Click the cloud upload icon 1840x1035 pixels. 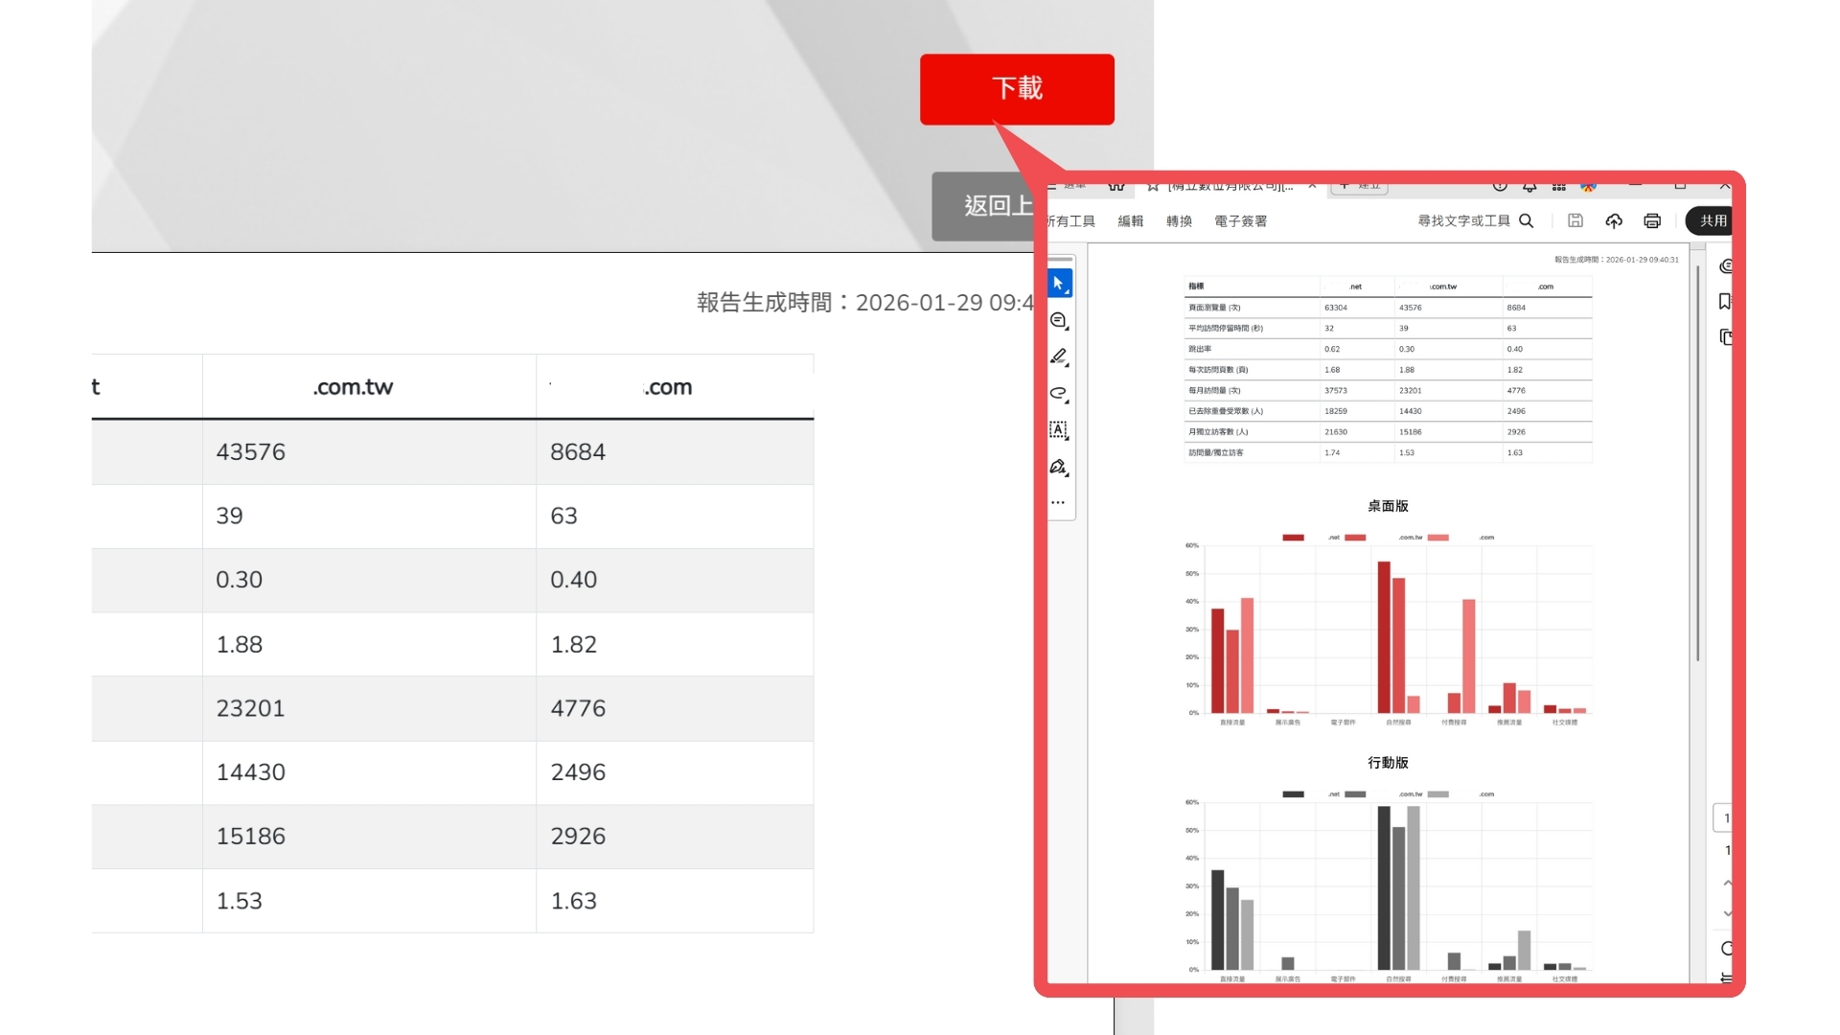pyautogui.click(x=1614, y=221)
